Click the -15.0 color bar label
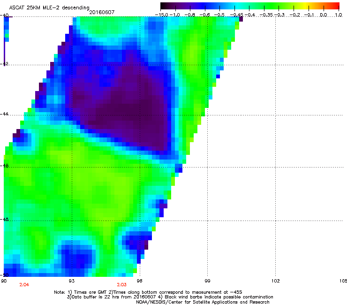The height and width of the screenshot is (305, 347). coord(162,15)
